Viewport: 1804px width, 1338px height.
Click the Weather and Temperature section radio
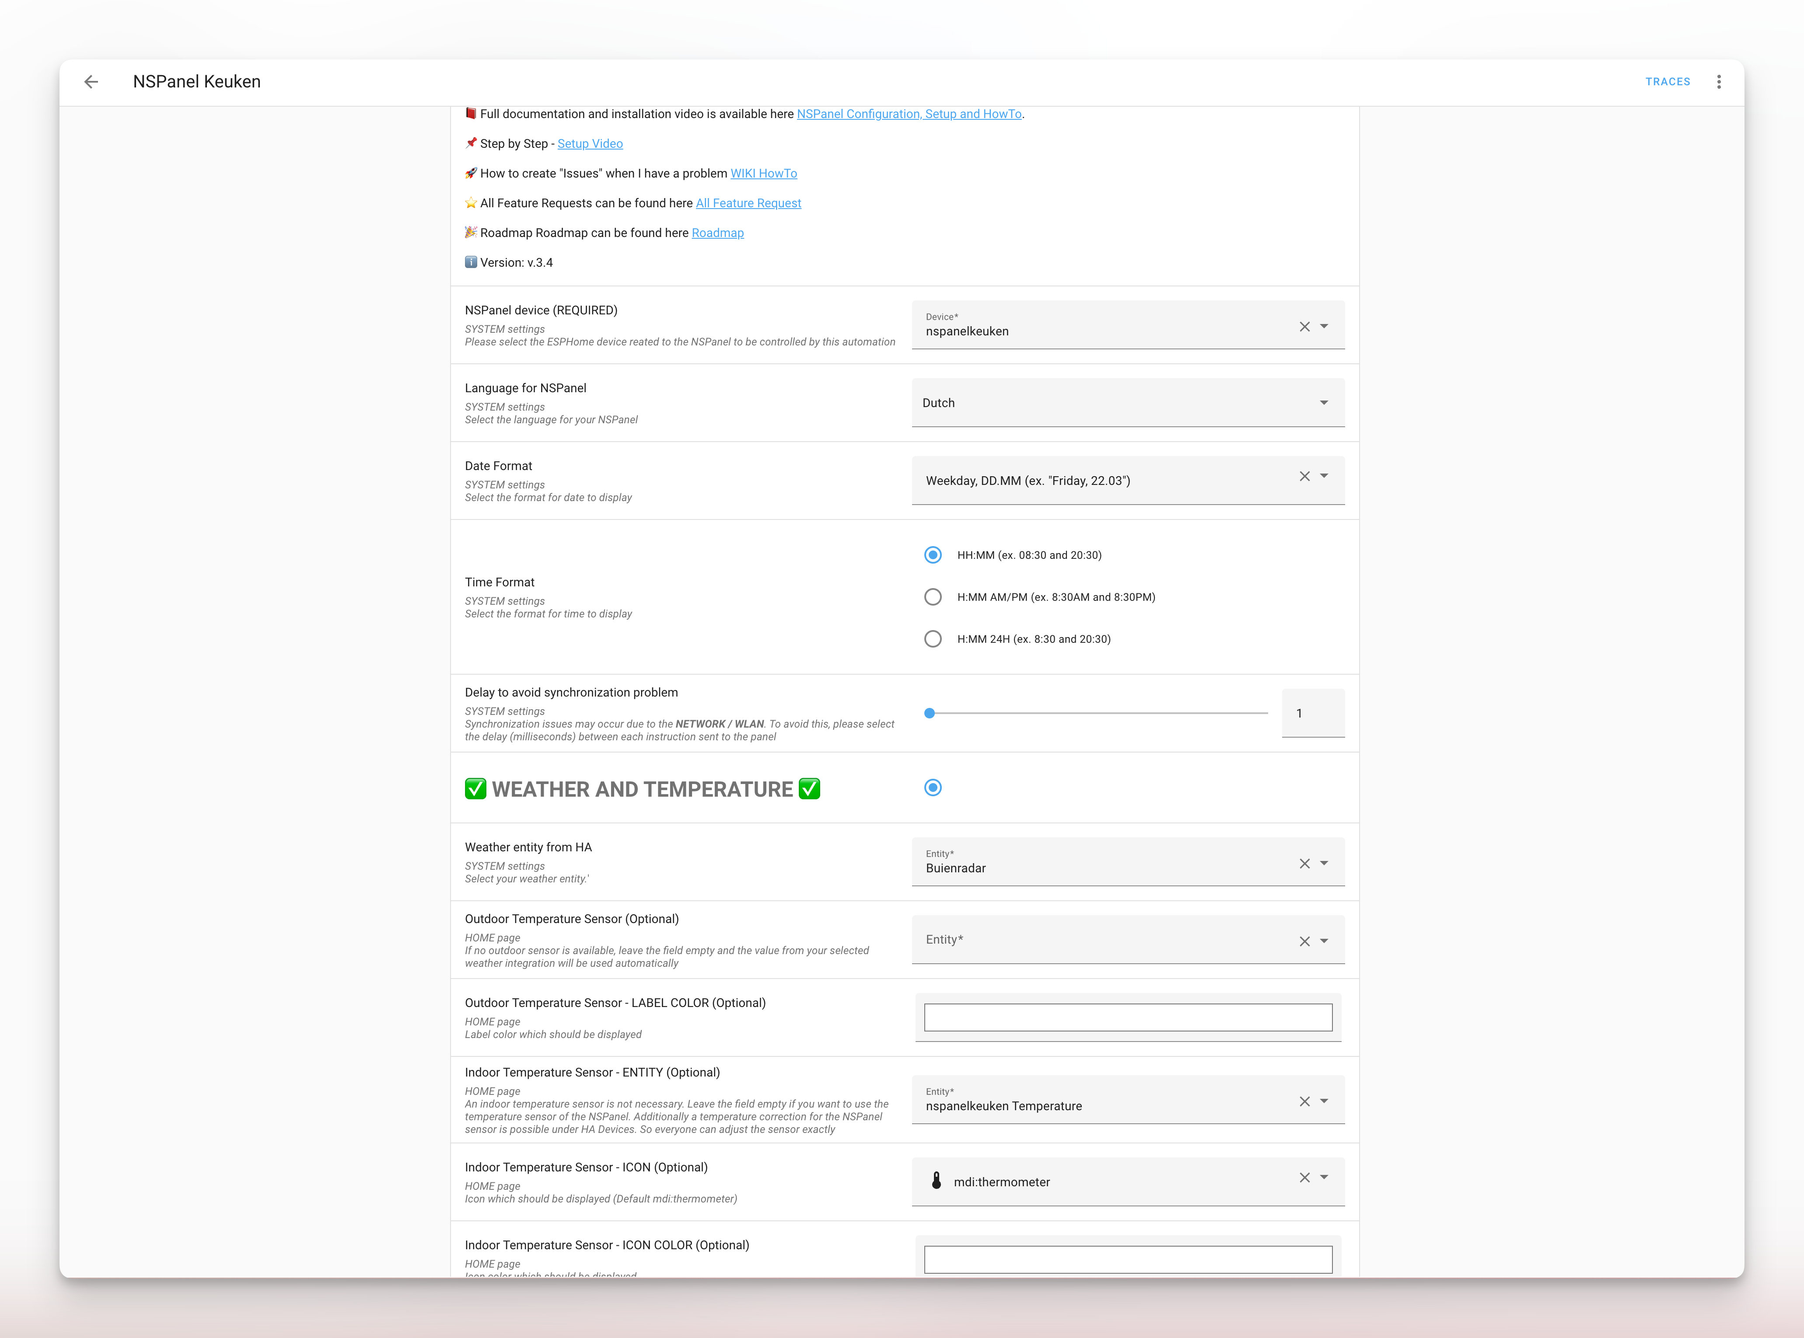click(932, 787)
